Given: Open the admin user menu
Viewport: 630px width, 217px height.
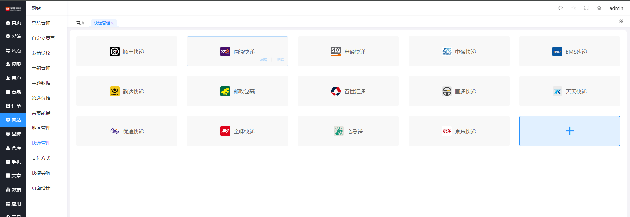Looking at the screenshot, I should (x=616, y=8).
